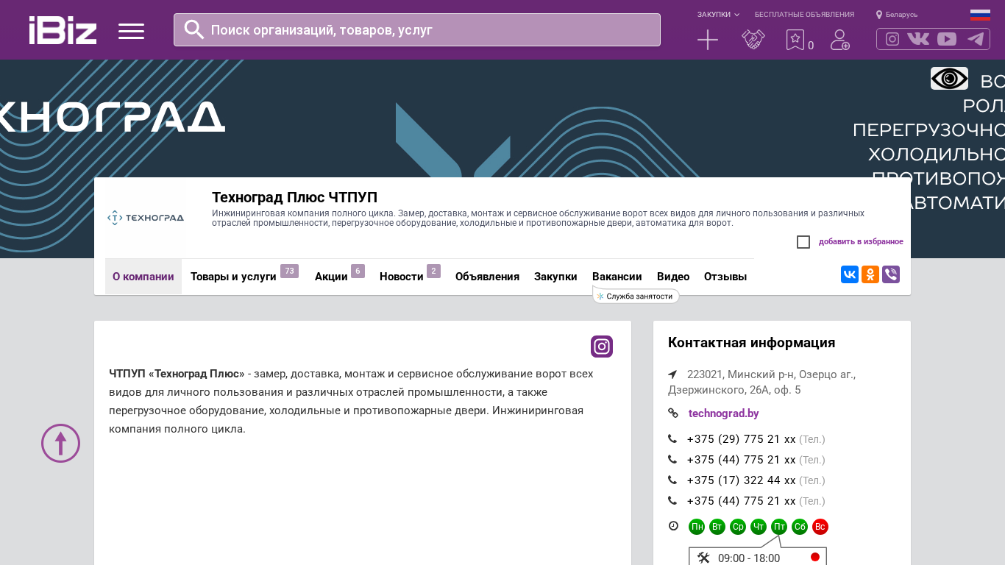Viewport: 1005px width, 565px height.
Task: Open iBiz Instagram in header
Action: click(892, 39)
